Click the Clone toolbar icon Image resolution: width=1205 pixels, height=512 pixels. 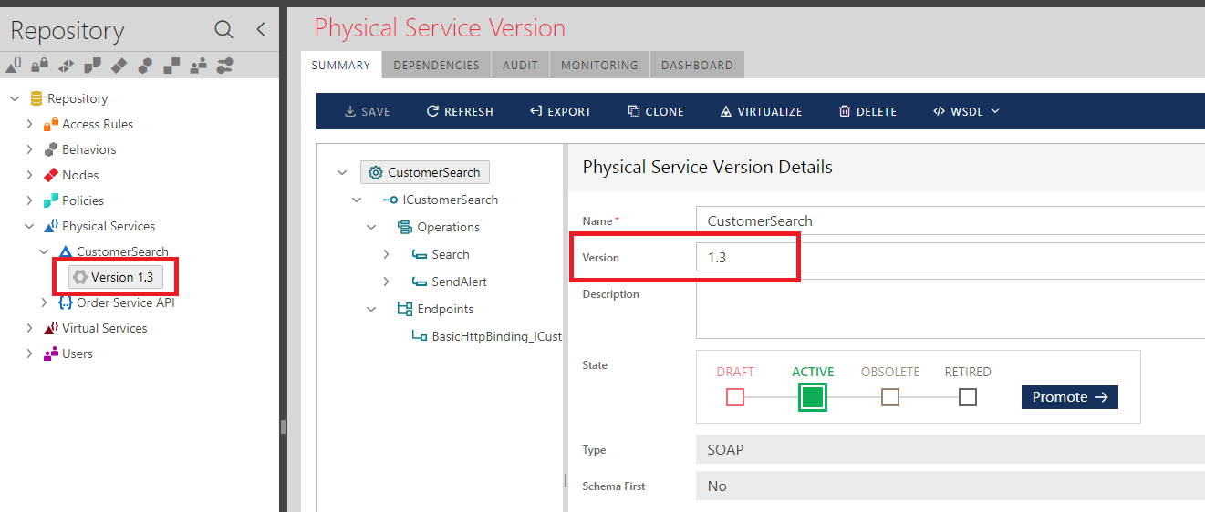click(x=634, y=111)
